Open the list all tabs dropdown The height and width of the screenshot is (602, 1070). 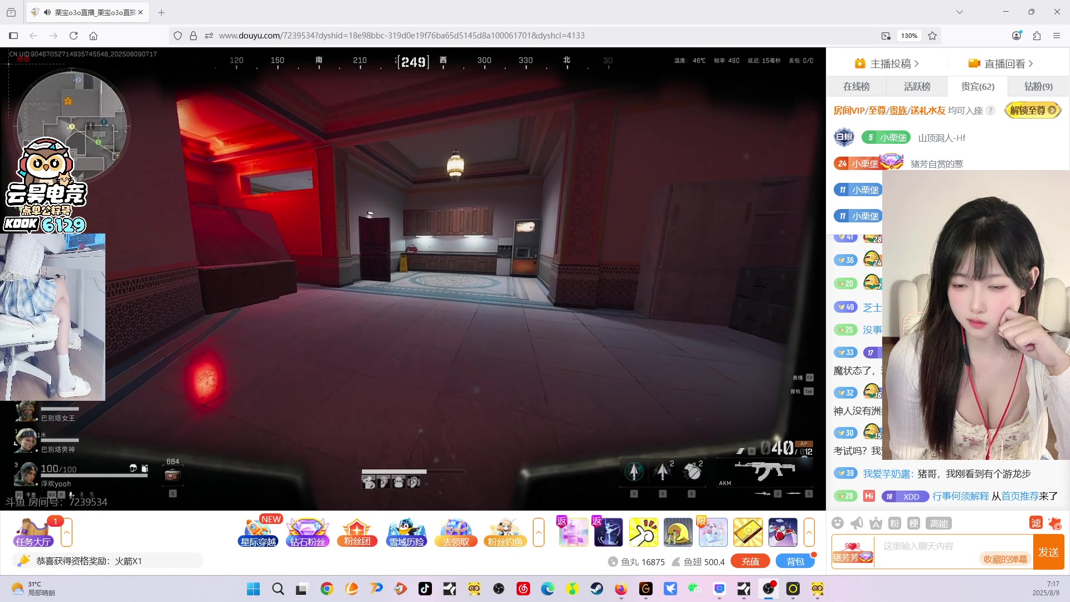[959, 12]
